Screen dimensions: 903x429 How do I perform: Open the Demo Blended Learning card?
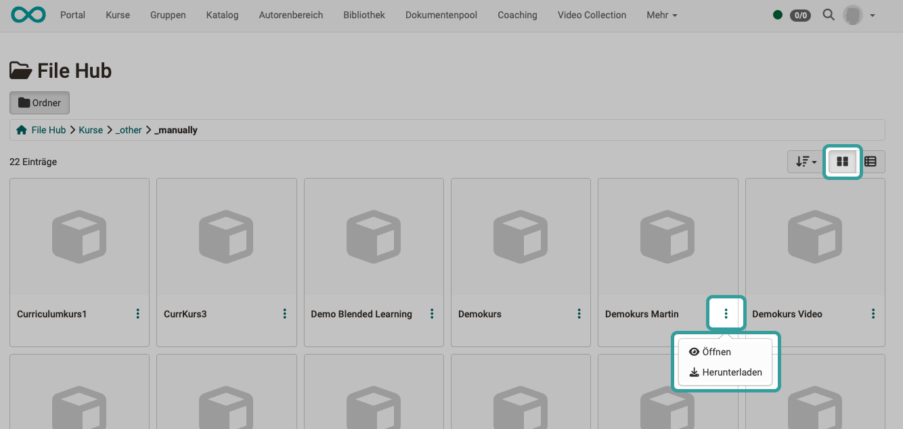(x=374, y=236)
